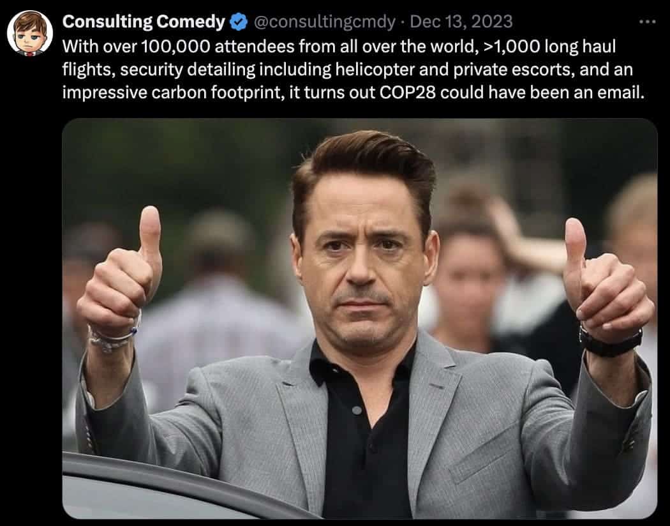This screenshot has height=526, width=670.
Task: Open the attached thumbs-up photo
Action: pyautogui.click(x=359, y=319)
